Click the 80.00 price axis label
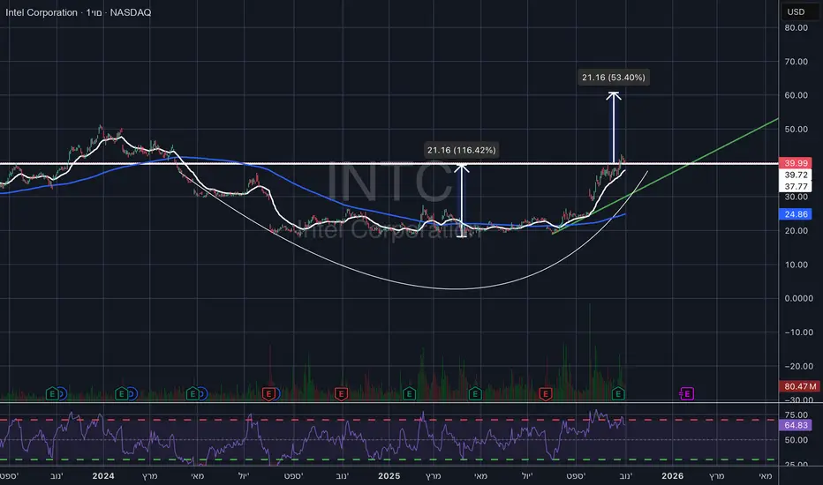The image size is (823, 485). 796,28
